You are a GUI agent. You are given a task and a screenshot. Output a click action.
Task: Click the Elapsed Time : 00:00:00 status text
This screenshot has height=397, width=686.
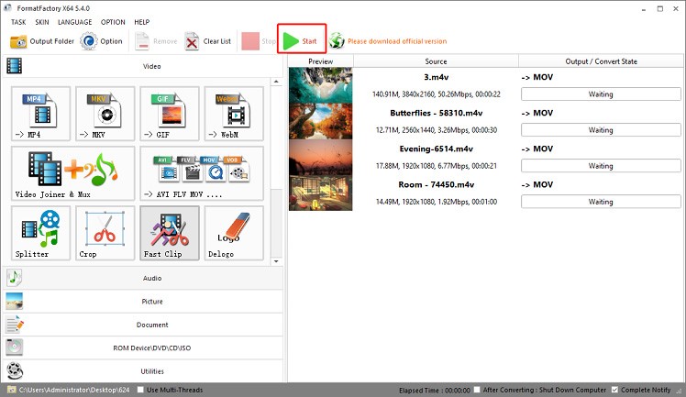click(435, 390)
